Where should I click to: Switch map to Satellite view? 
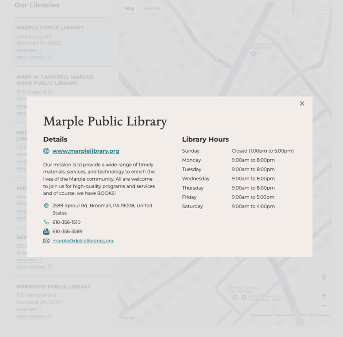click(151, 9)
